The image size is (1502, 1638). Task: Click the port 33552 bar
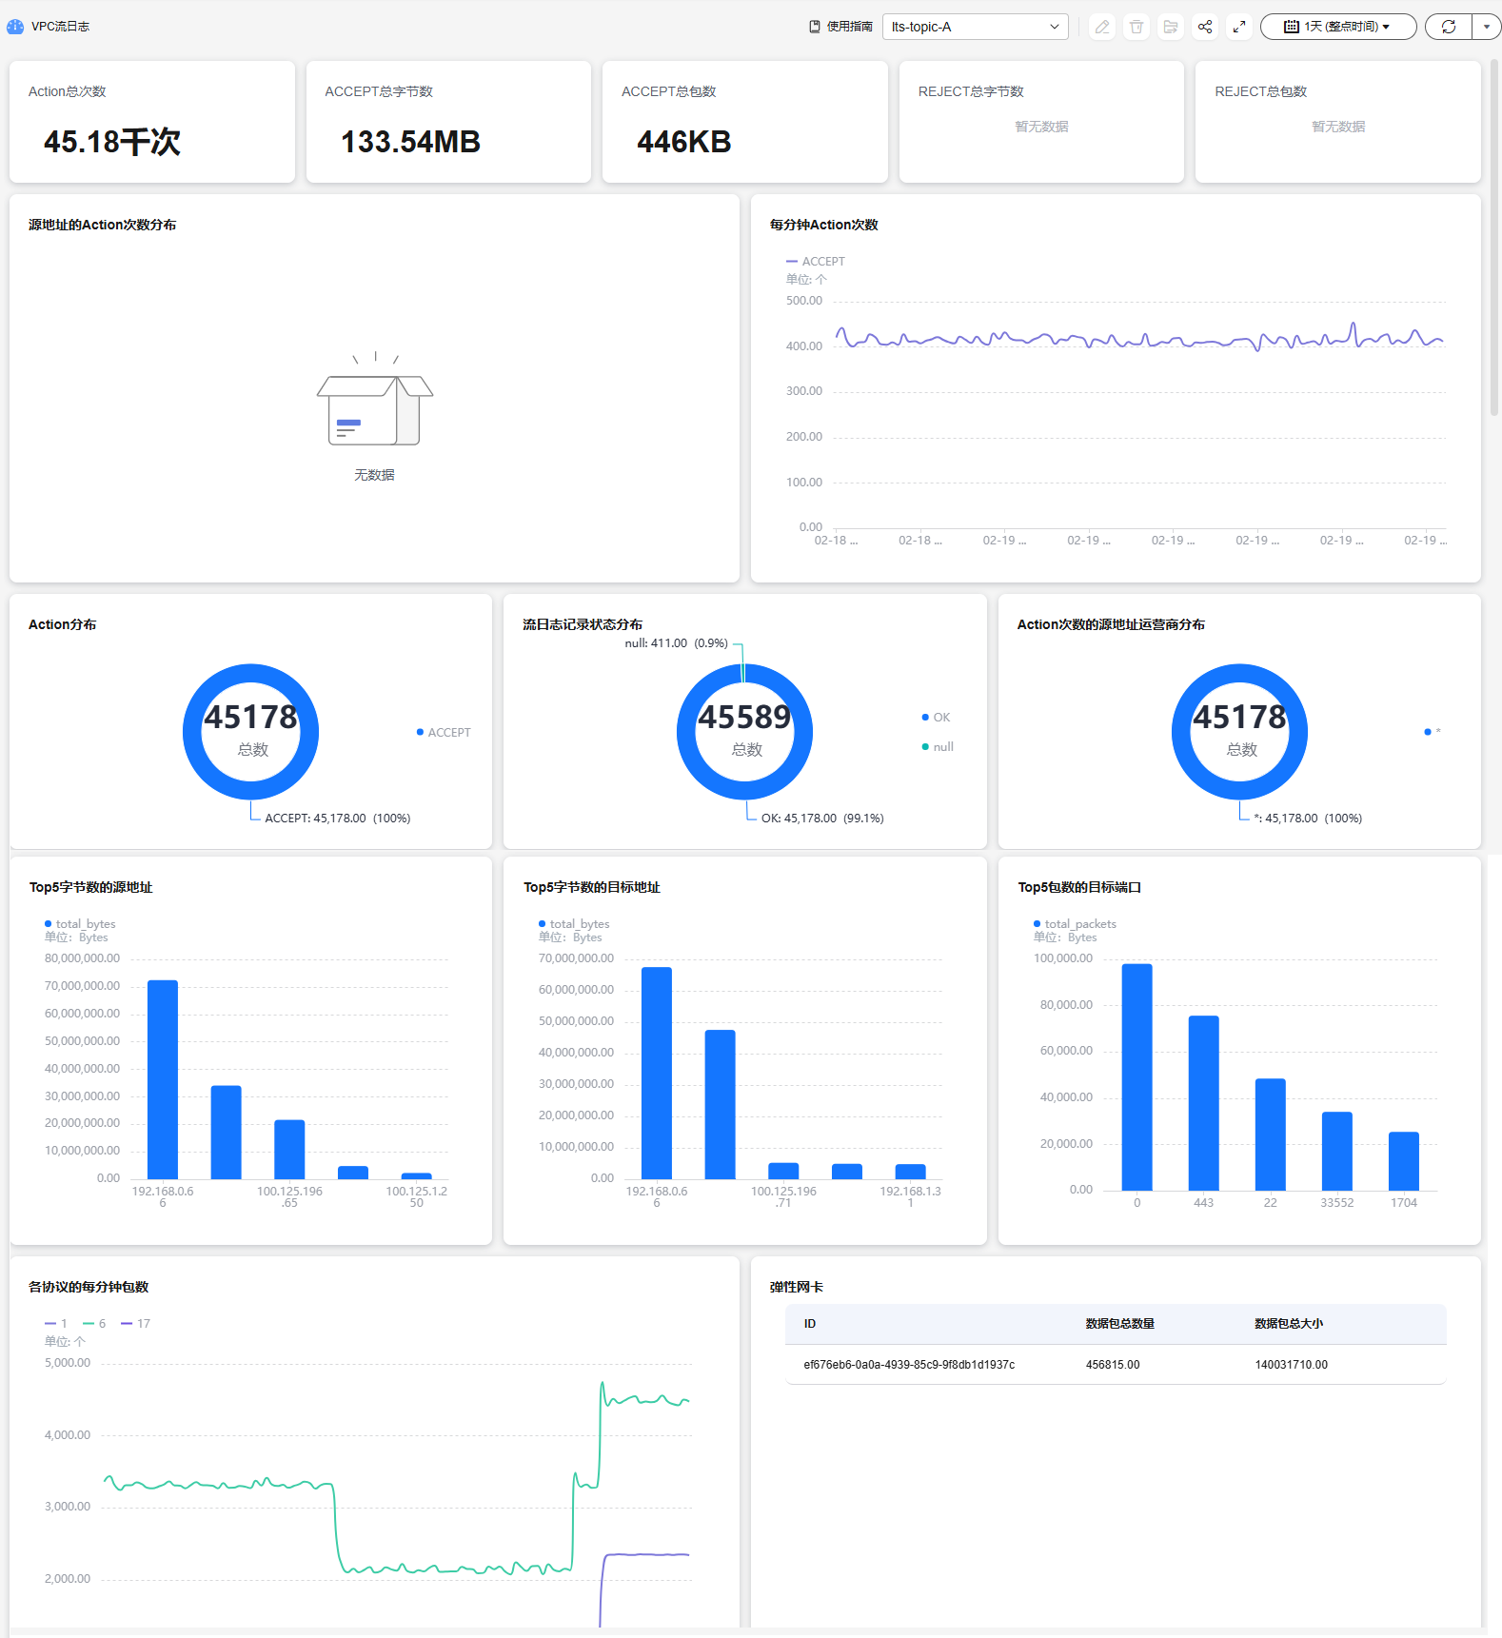point(1336,1152)
